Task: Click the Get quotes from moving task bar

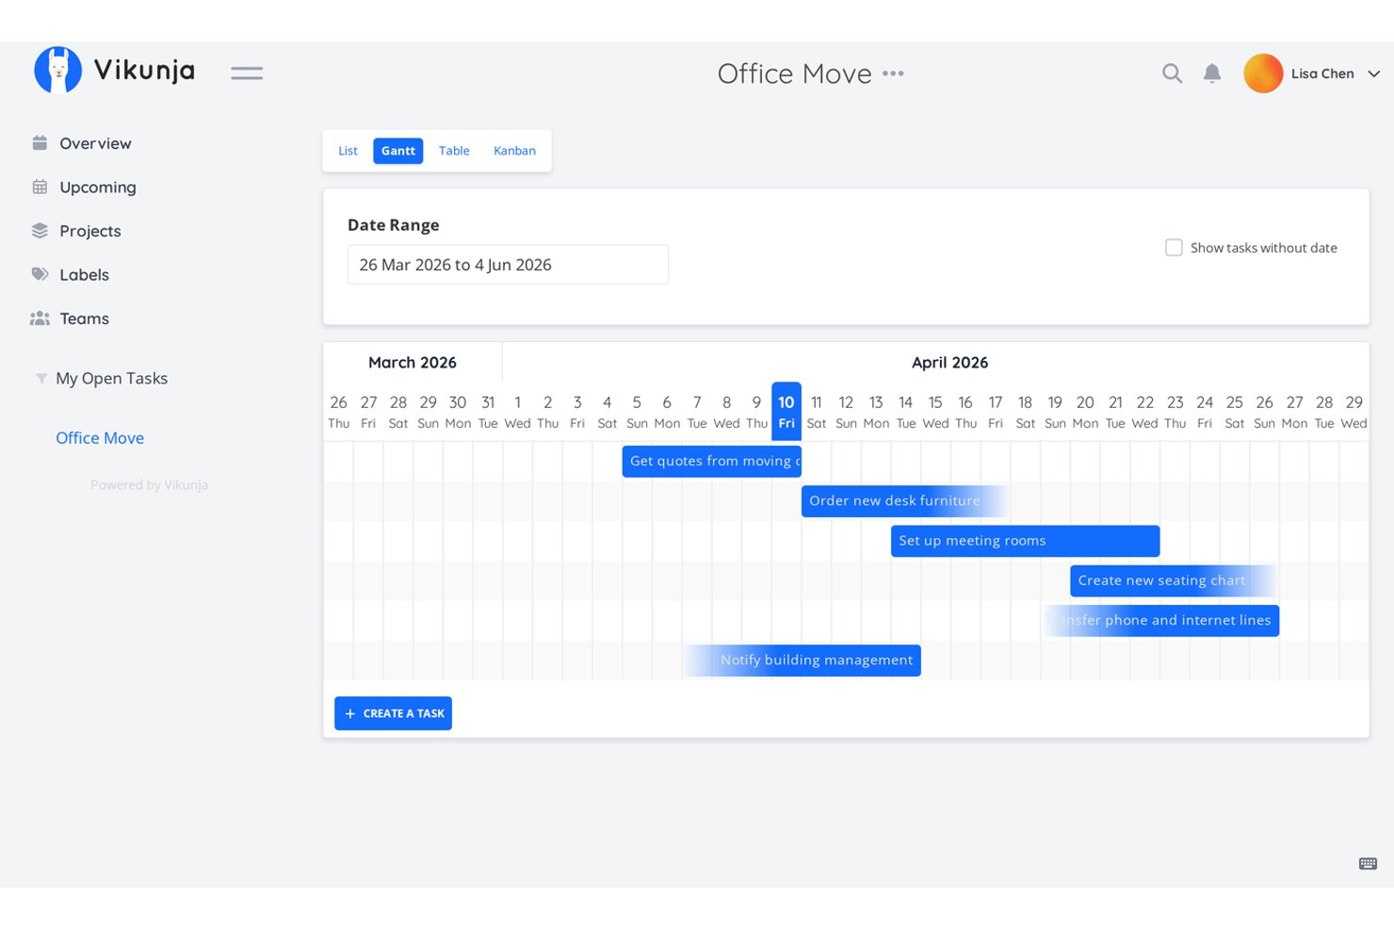Action: [712, 461]
